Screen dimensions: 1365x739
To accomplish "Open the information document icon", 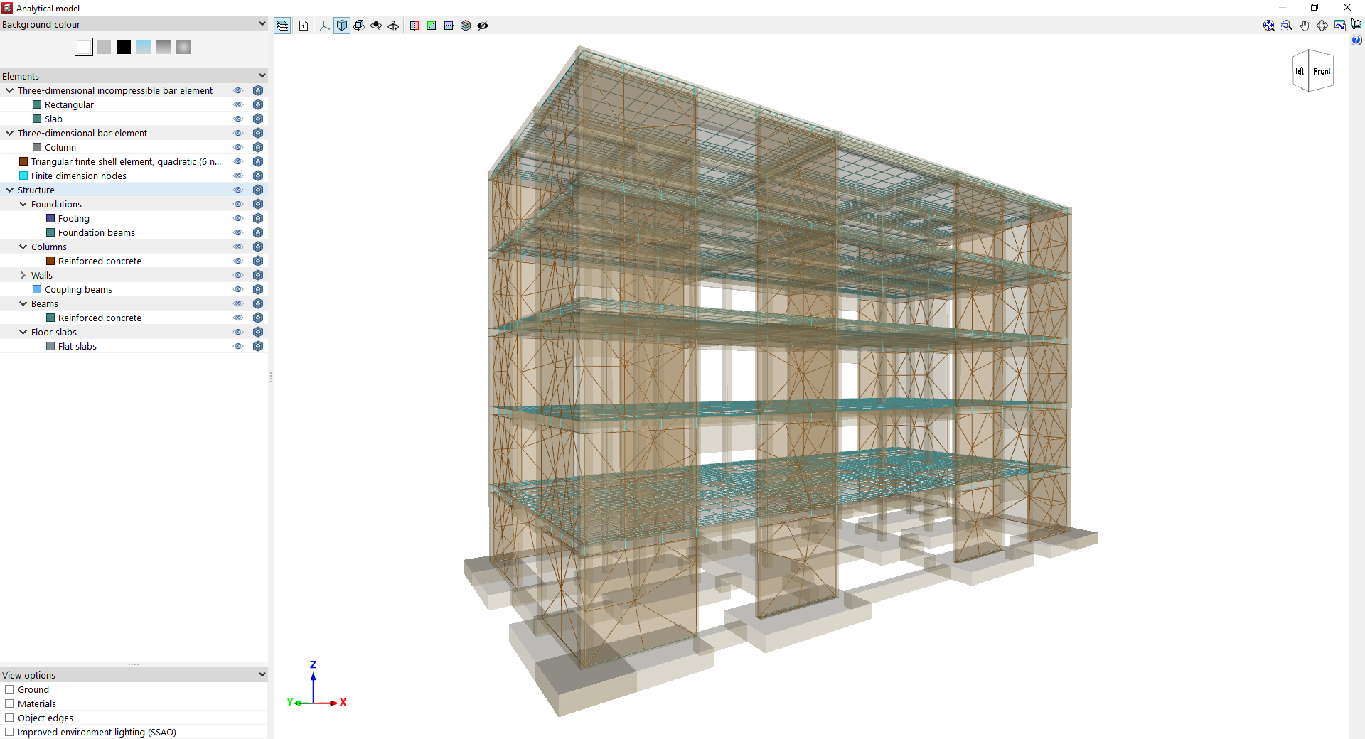I will click(304, 26).
